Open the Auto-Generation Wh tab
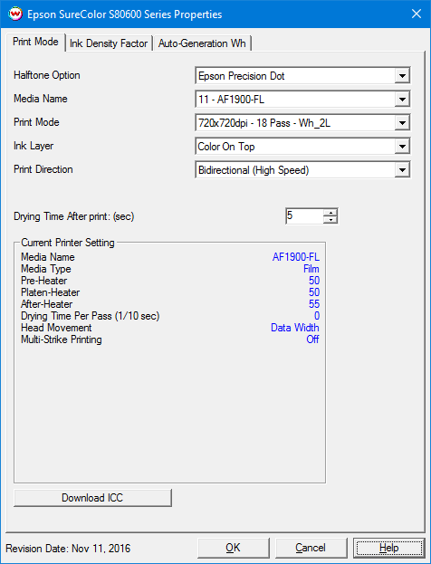This screenshot has height=564, width=431. (x=202, y=43)
